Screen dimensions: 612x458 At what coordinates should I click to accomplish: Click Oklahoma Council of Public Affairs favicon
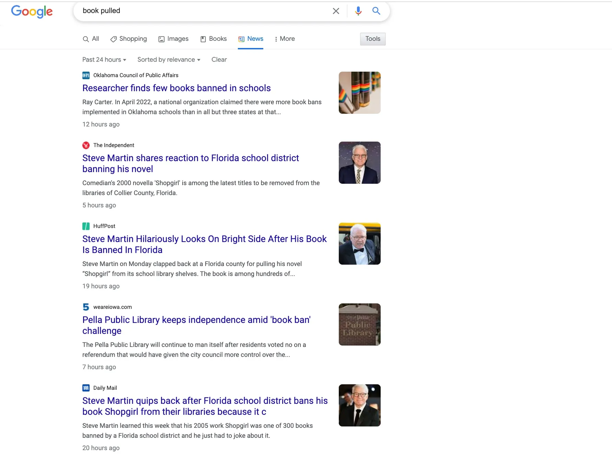[x=86, y=75]
